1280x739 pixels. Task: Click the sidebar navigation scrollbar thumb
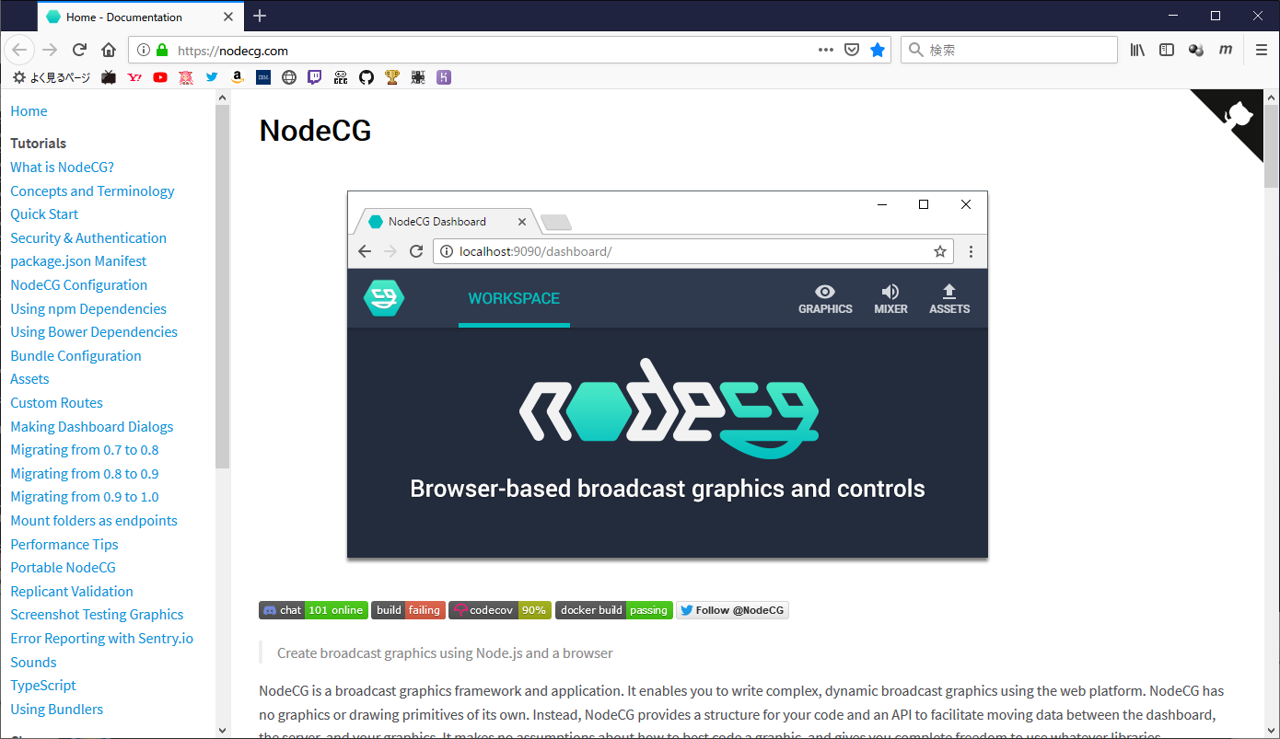pos(222,287)
